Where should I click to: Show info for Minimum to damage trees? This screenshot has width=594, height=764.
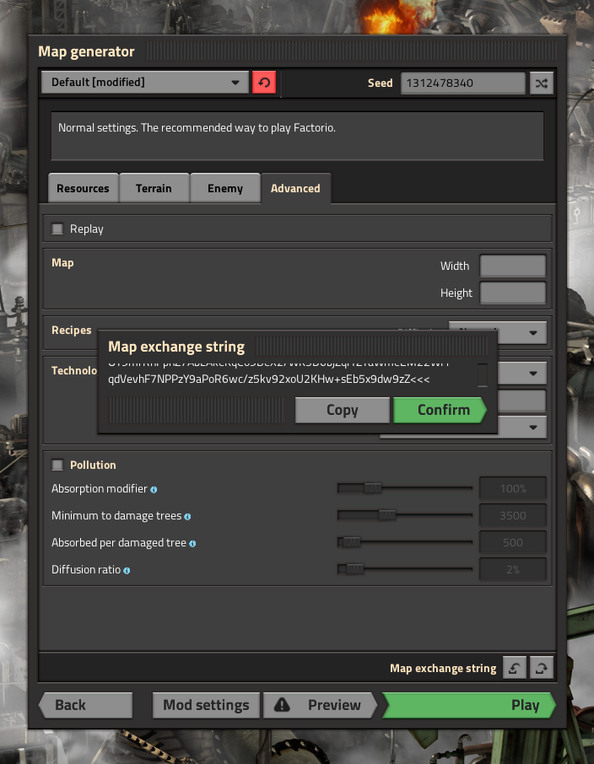pos(188,516)
